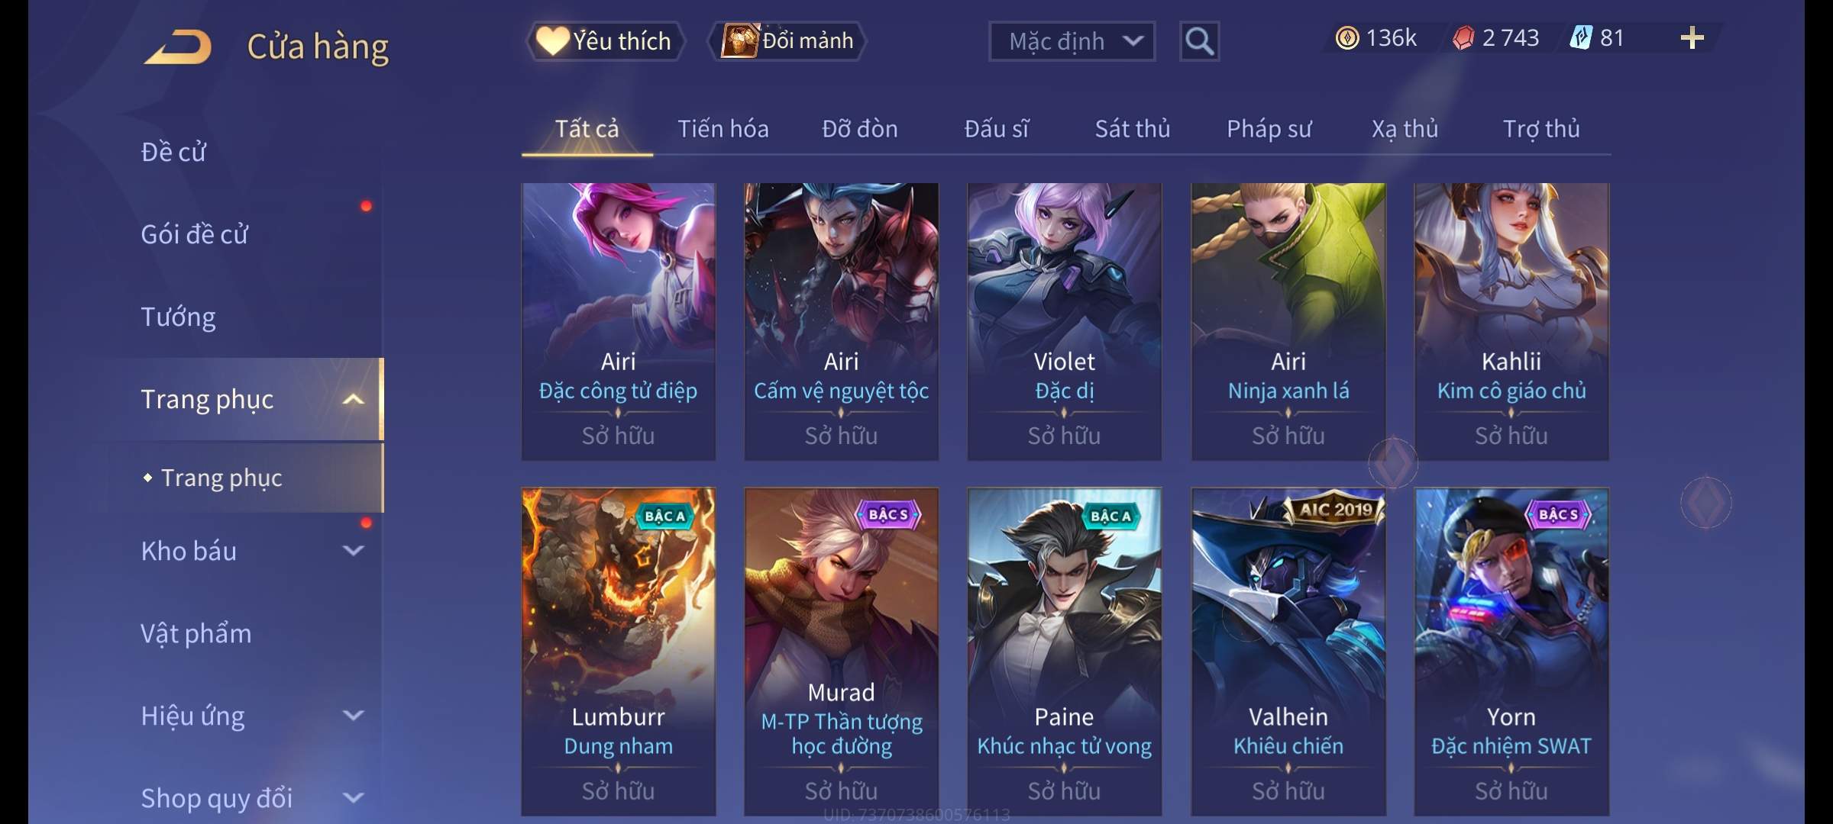Expand the Hiệu ứng sidebar section
The image size is (1833, 824).
(x=353, y=715)
